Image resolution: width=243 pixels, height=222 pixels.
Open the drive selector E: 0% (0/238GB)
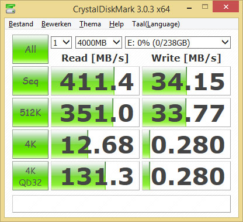178,42
